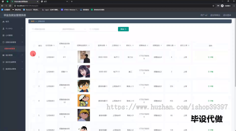This screenshot has height=131, width=236.
Task: Tick the checkbox for row 4
Action: (x=34, y=101)
